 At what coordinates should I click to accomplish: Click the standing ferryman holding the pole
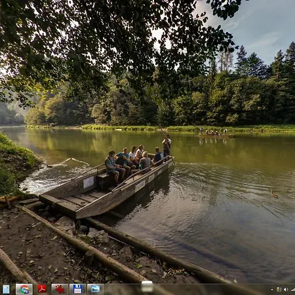point(167,146)
